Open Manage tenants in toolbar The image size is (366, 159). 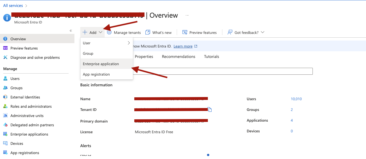(124, 32)
